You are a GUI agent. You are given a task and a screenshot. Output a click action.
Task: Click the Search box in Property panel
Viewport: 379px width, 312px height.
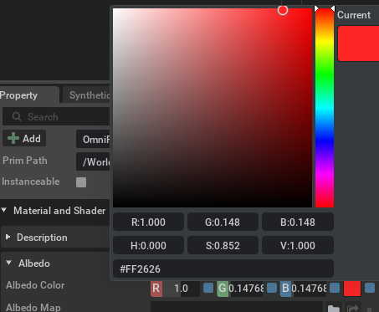click(x=56, y=116)
